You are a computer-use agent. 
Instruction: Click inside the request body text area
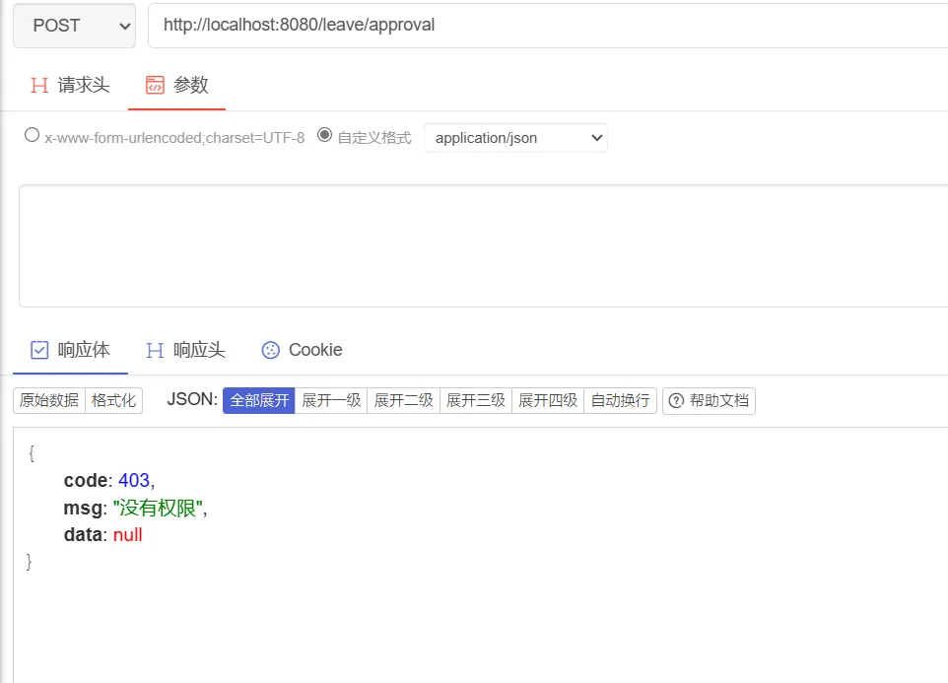(x=483, y=245)
